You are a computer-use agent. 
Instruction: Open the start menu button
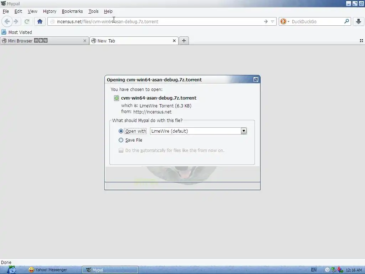[11, 270]
